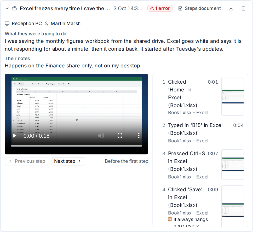253x232 pixels.
Task: Open the '1 error' badge
Action: (160, 8)
